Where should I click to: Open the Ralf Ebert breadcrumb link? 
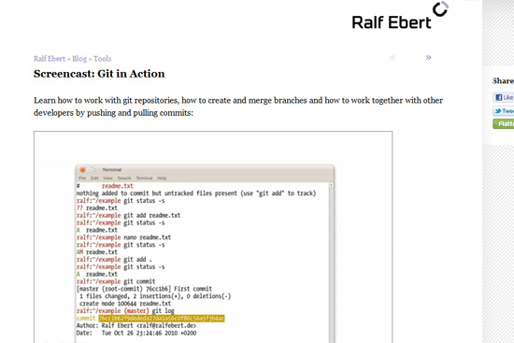pyautogui.click(x=50, y=59)
